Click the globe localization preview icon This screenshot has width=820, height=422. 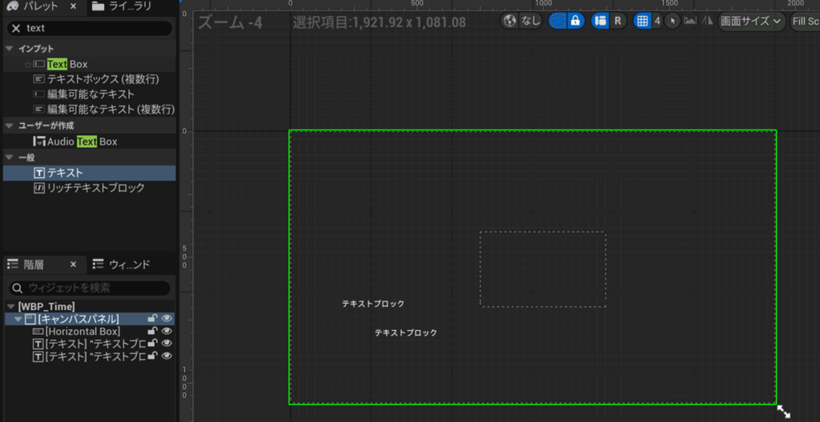(x=511, y=22)
